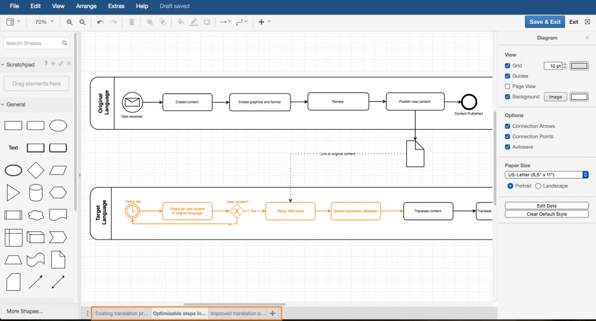
Task: Click the Scratchpad help question mark
Action: point(46,63)
